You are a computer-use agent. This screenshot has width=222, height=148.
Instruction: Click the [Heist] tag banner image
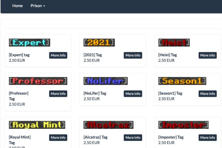tap(174, 42)
